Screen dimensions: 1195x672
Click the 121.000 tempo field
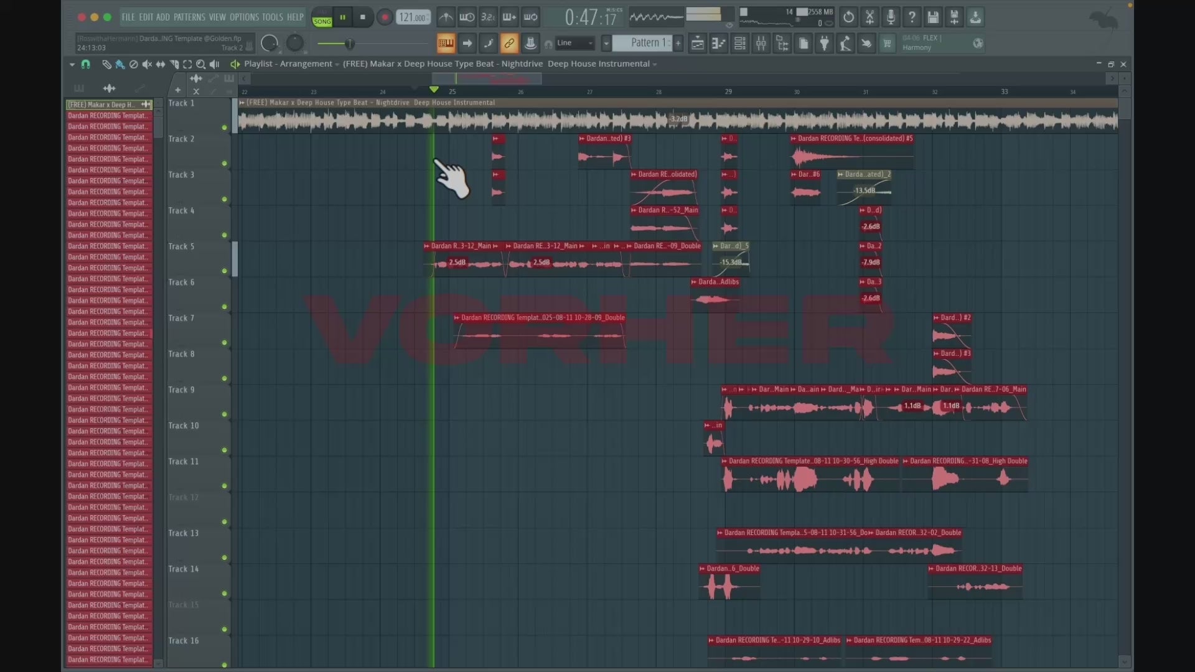(413, 17)
